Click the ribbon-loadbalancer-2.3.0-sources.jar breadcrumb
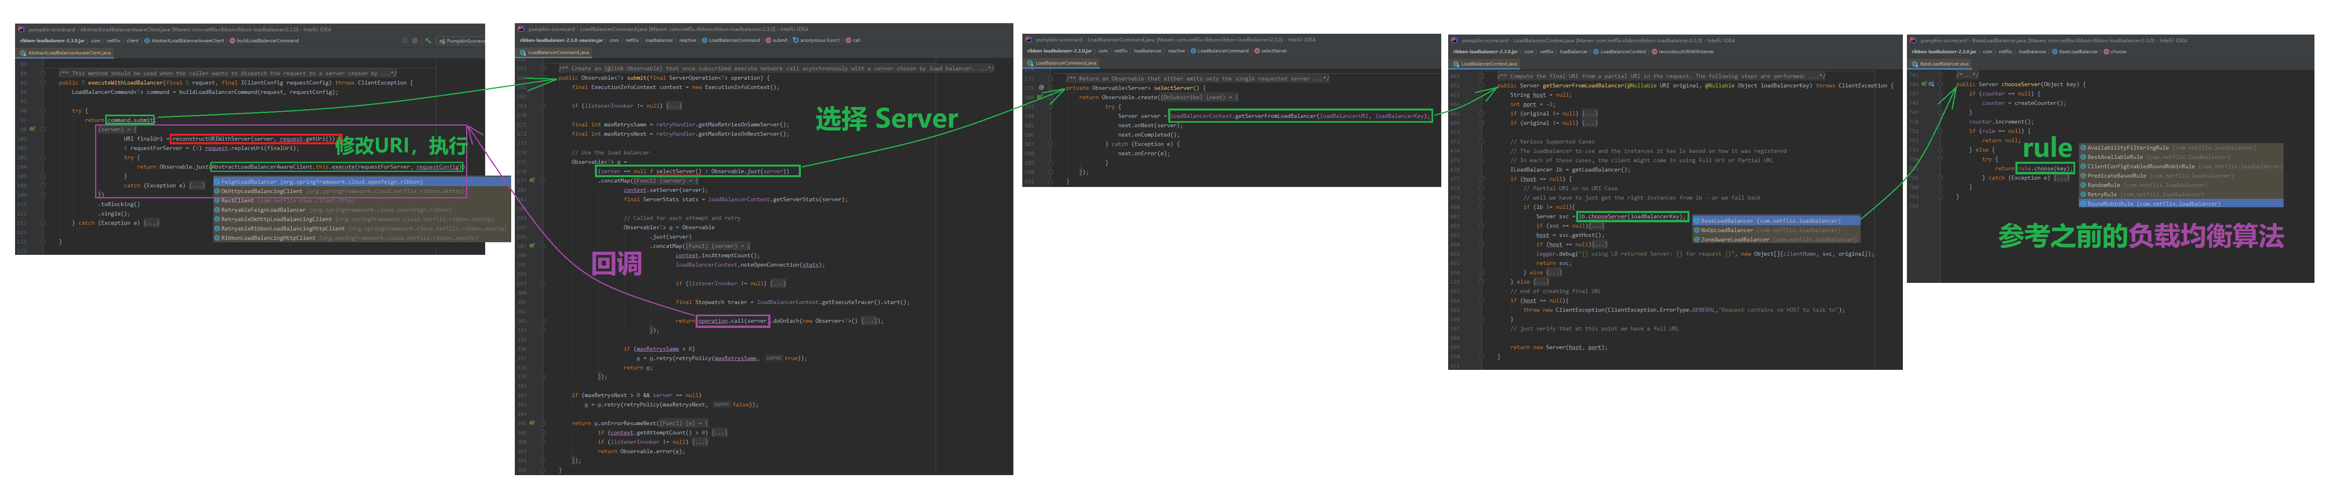 (561, 40)
